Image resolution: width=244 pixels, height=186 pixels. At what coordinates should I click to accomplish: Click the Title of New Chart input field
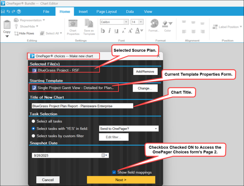coord(82,106)
